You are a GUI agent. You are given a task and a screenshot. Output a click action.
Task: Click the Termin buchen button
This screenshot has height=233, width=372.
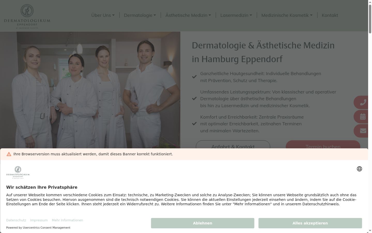click(323, 144)
